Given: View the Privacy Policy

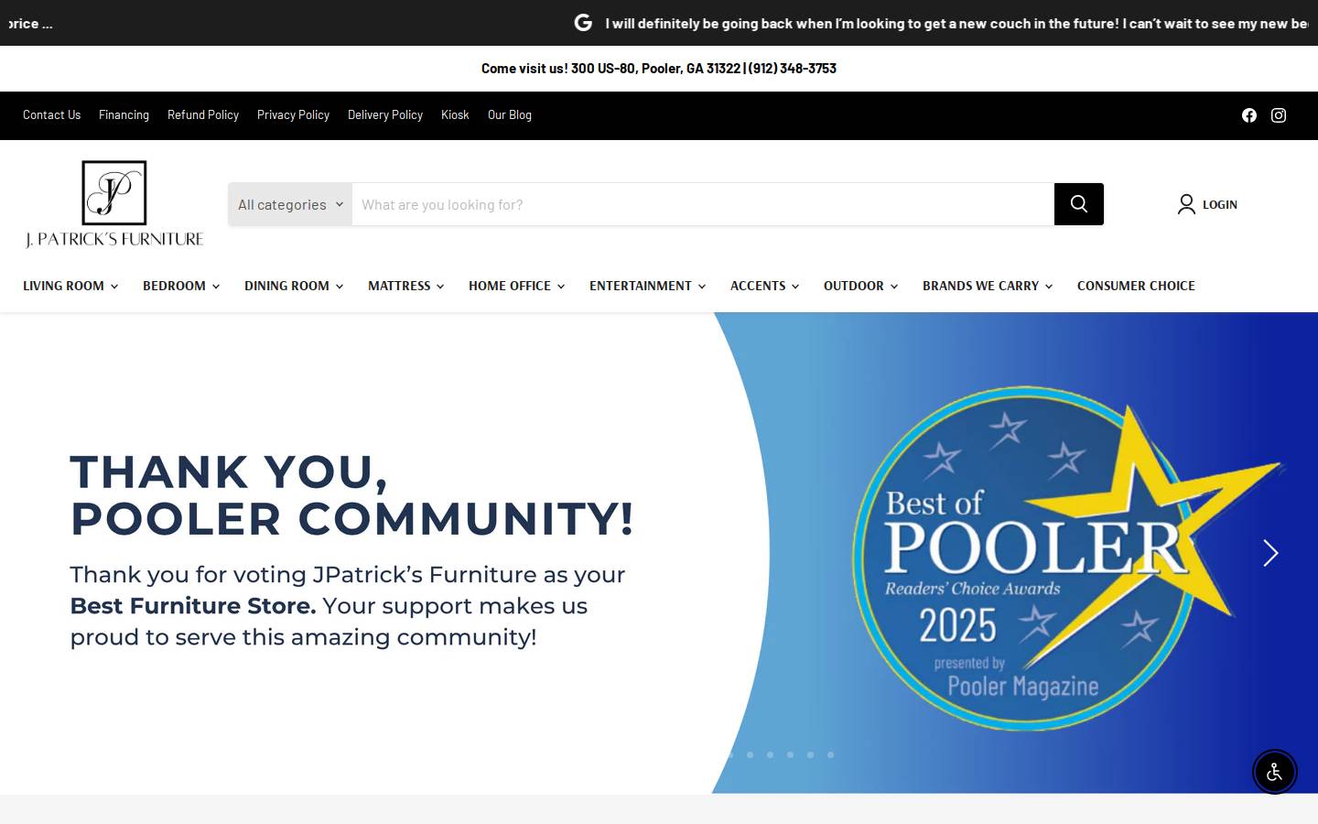Looking at the screenshot, I should pyautogui.click(x=293, y=115).
